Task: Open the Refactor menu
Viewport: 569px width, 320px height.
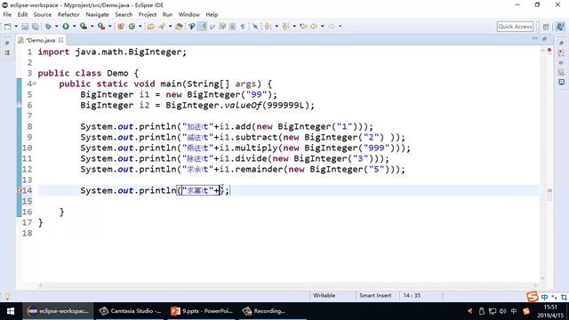Action: coord(68,14)
